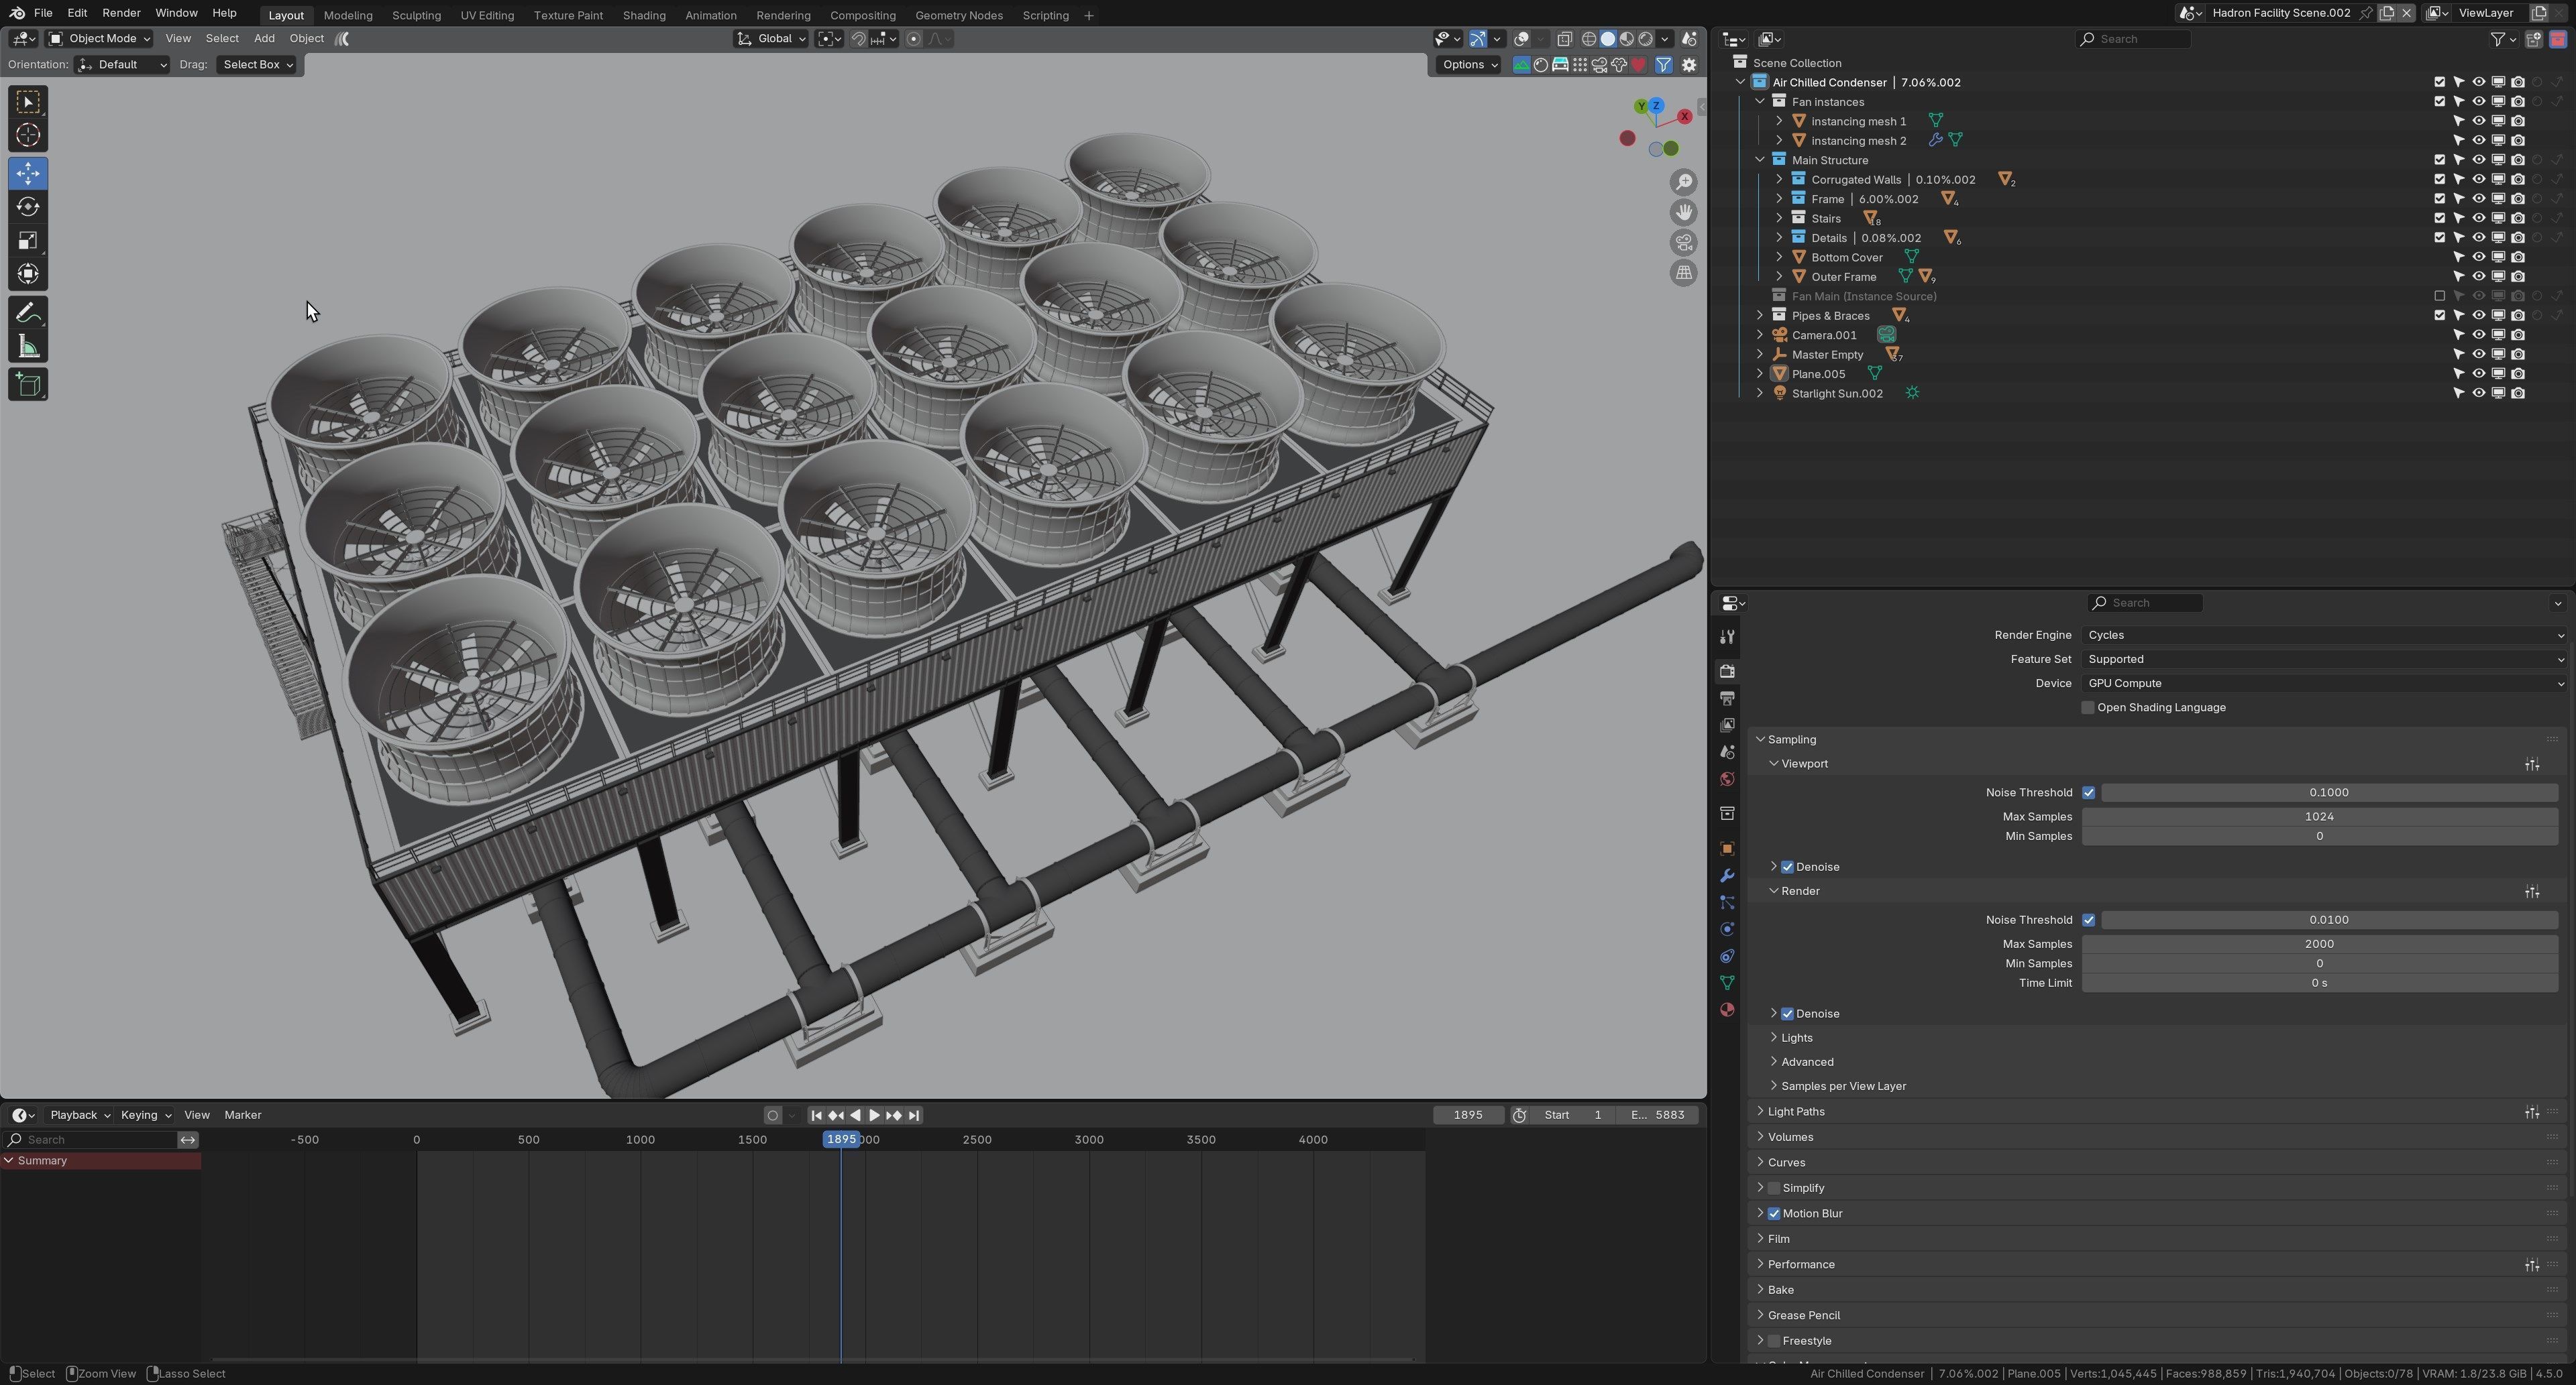
Task: Toggle Open Shading Language checkbox
Action: 2088,707
